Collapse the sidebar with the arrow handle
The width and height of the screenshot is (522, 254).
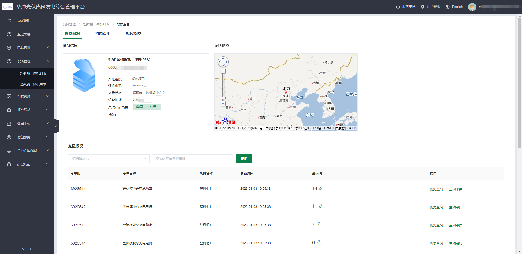point(56,126)
